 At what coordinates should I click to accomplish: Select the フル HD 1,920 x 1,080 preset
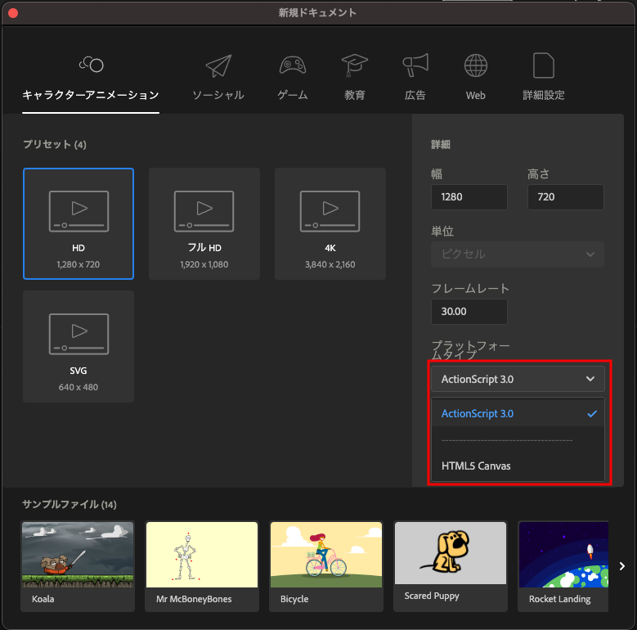tap(204, 223)
